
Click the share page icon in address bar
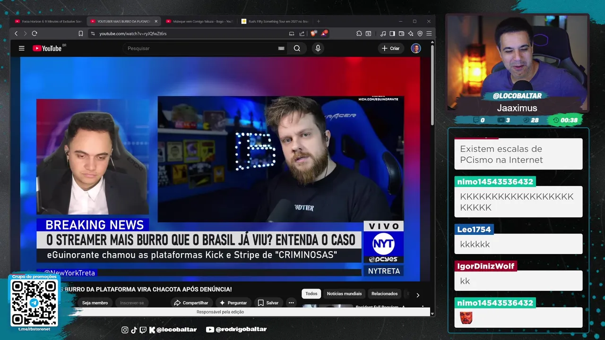point(302,34)
